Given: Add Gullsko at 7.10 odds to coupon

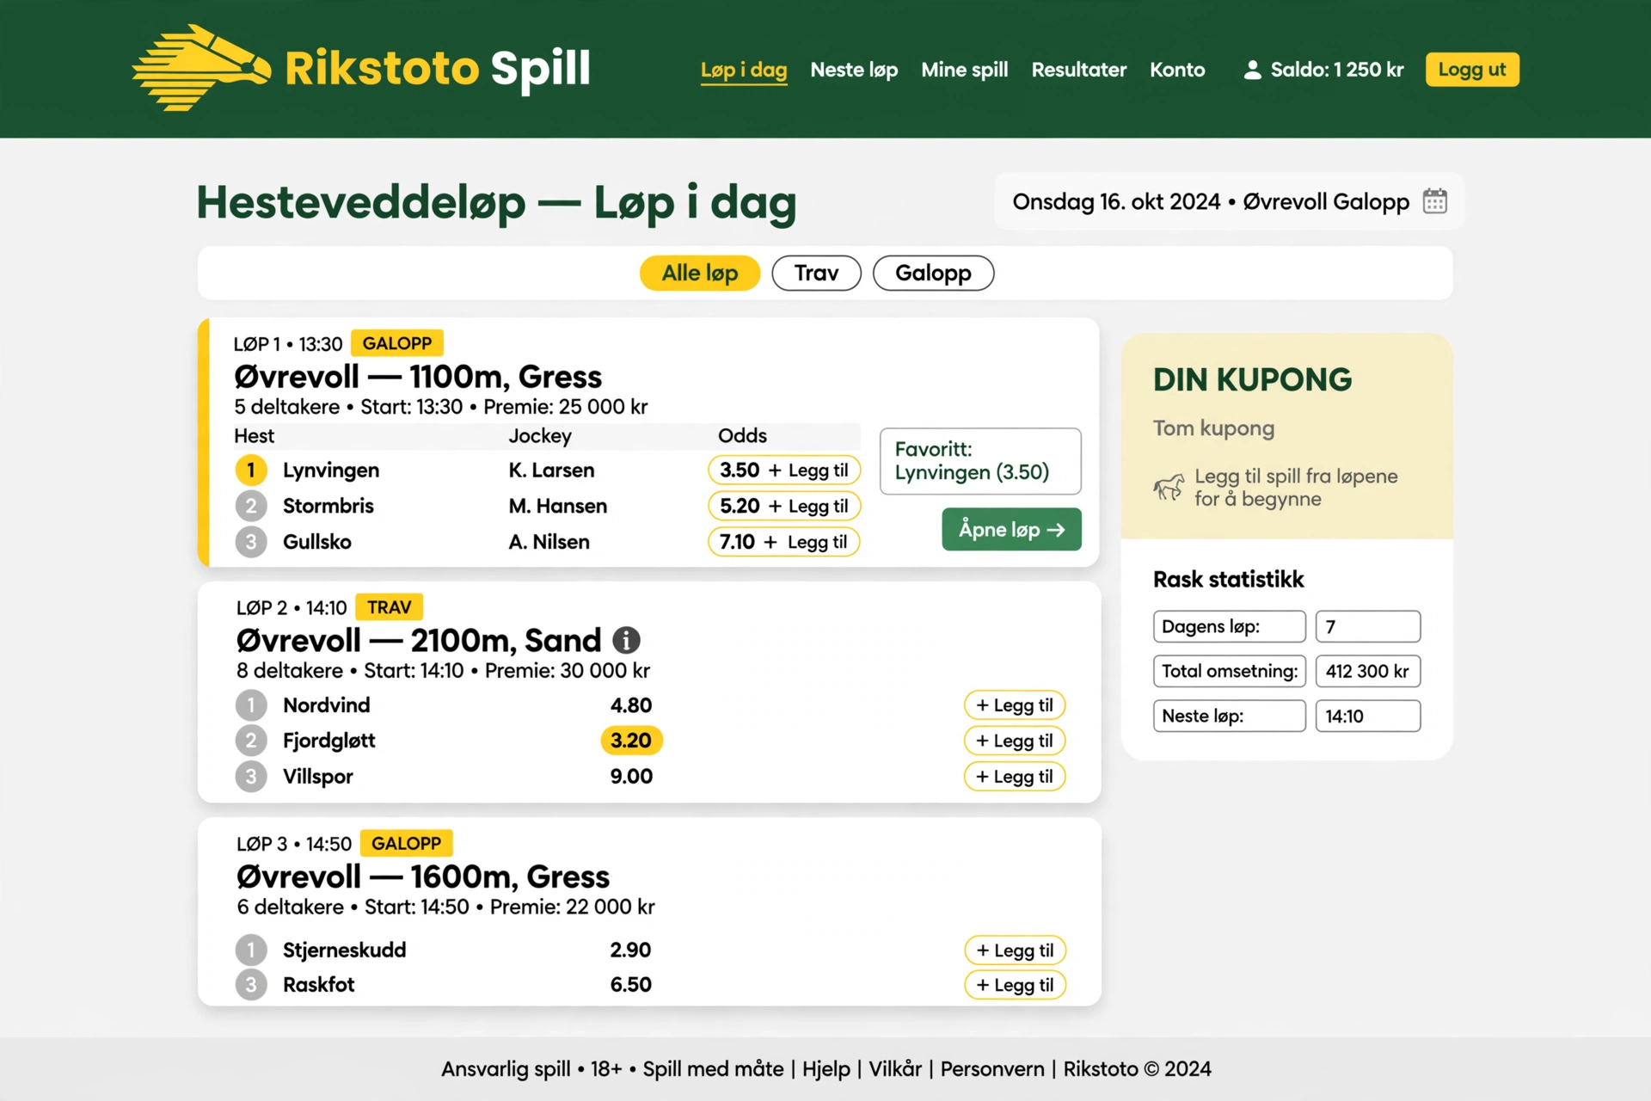Looking at the screenshot, I should click(x=784, y=542).
